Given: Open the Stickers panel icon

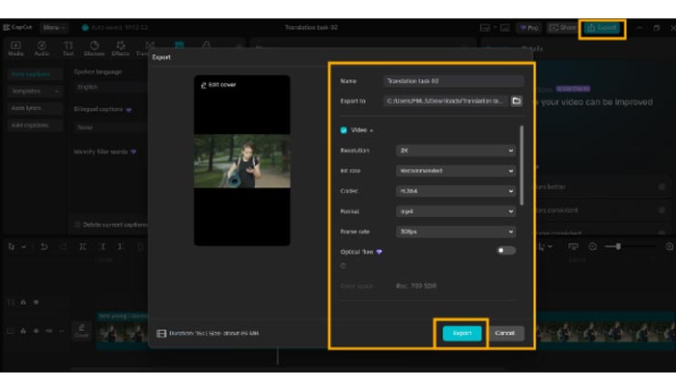Looking at the screenshot, I should (x=95, y=45).
